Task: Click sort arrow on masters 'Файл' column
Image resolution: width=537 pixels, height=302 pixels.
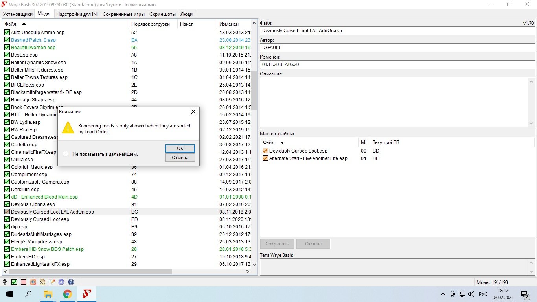Action: (x=282, y=142)
